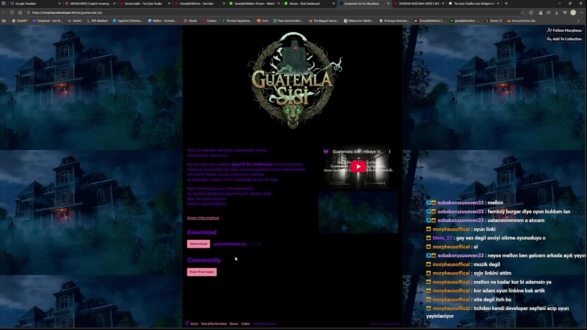
Task: Open the Camper bookmark
Action: coord(209,21)
